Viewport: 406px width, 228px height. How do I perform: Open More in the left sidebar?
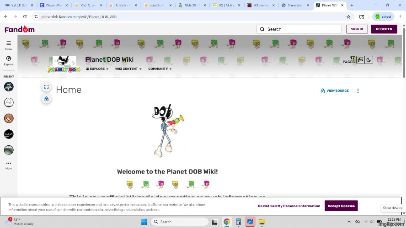click(9, 164)
